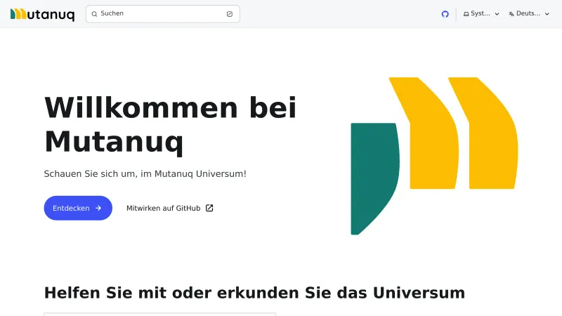Click the Helfen Sie mit section heading
This screenshot has height=316, width=562.
pyautogui.click(x=254, y=292)
